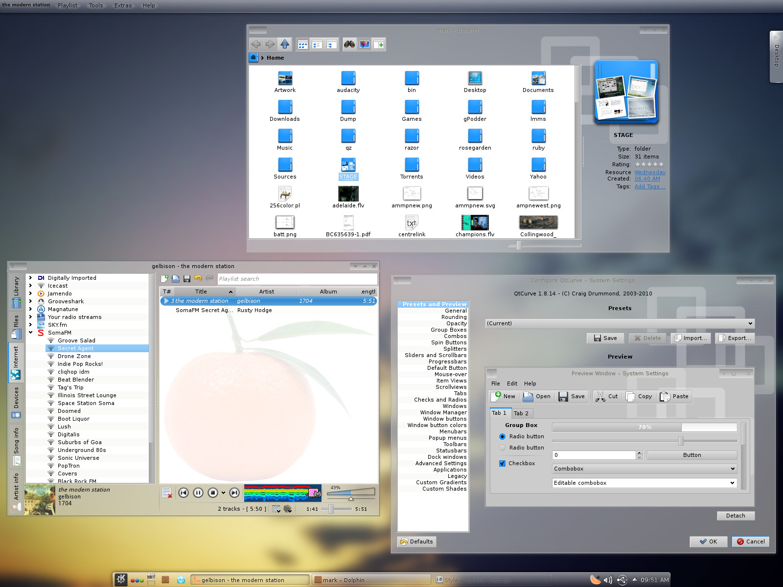Screen dimensions: 783x587
Task: Switch Dolphin to details view mode
Action: pos(317,45)
